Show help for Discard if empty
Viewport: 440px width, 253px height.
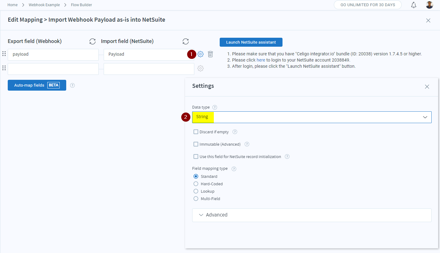tap(235, 132)
